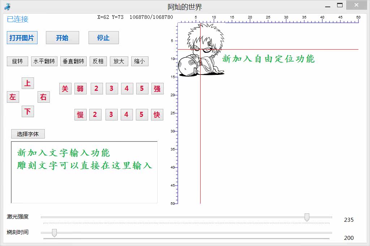Move laser right with the 右 button

point(44,97)
